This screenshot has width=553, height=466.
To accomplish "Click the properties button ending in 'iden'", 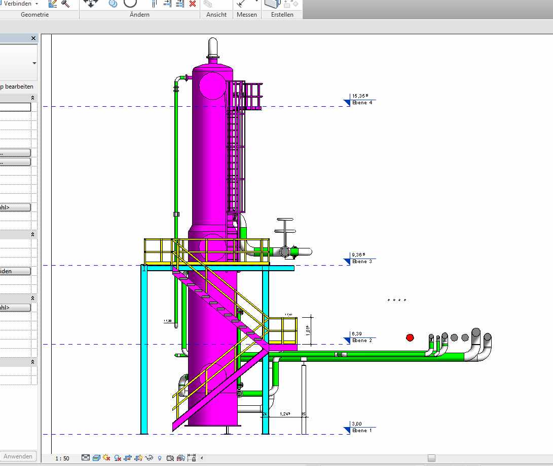I will [x=15, y=271].
